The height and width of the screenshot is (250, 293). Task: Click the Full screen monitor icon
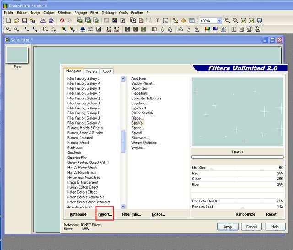point(260,21)
